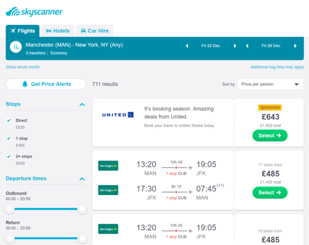The image size is (309, 245).
Task: Select the £485 Aer Lingus deal
Action: pos(270,193)
